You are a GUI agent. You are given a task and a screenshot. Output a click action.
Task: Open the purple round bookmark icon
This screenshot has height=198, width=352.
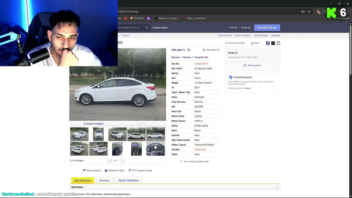(x=148, y=18)
